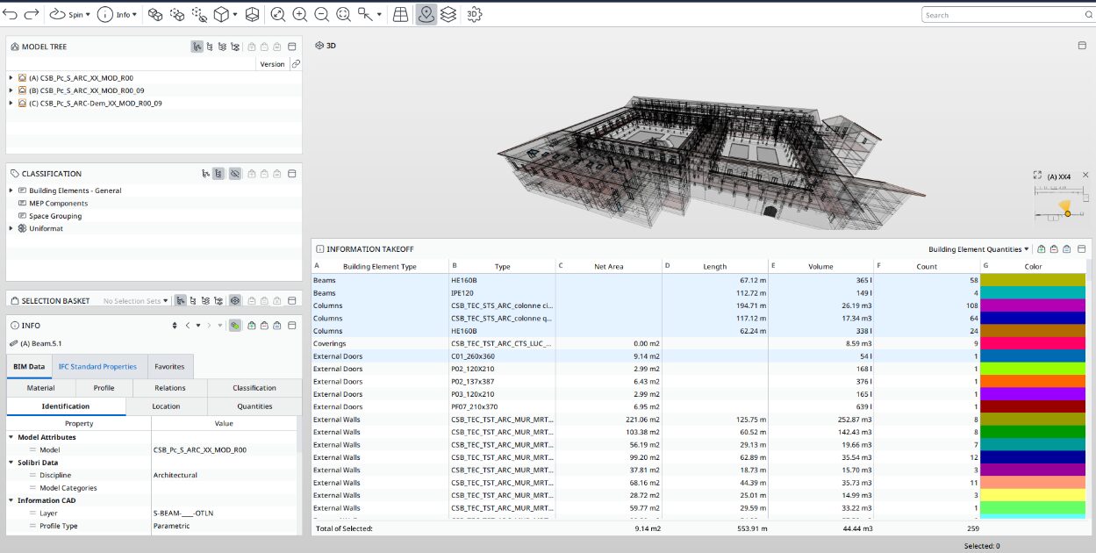Click into the Search field

point(1000,15)
